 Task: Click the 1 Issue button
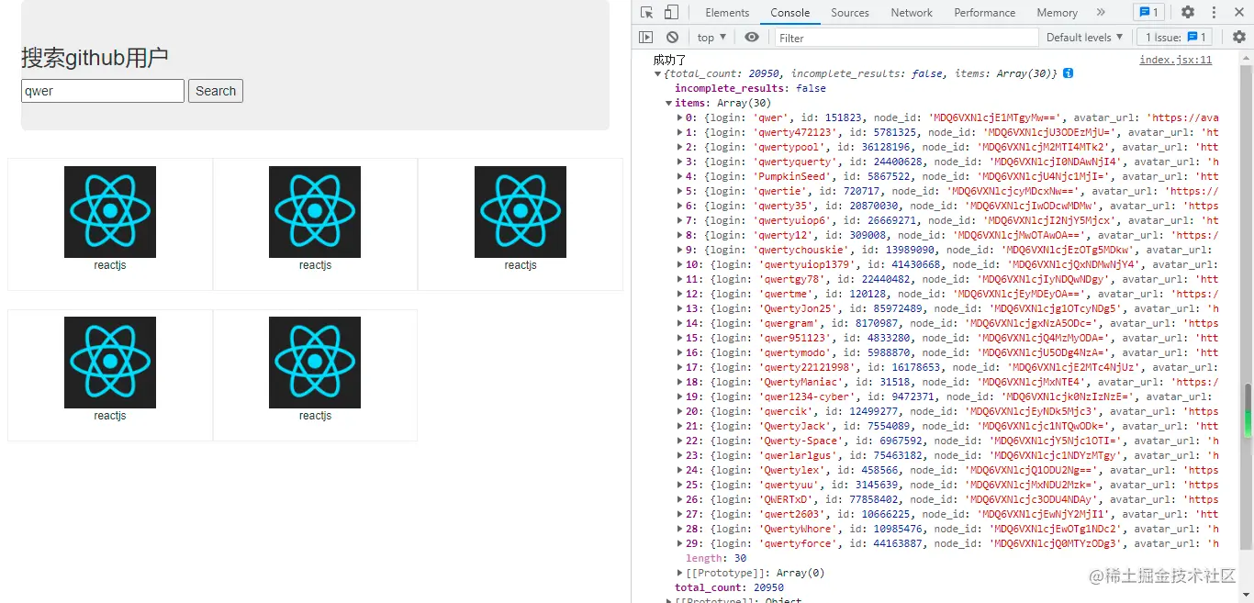pos(1175,38)
